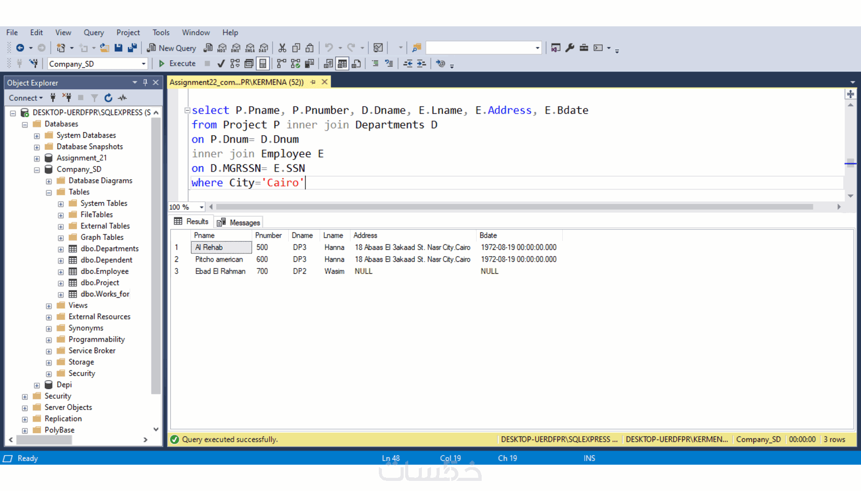Toggle Results to Text mode
Screen dimensions: 861x491
pos(328,63)
